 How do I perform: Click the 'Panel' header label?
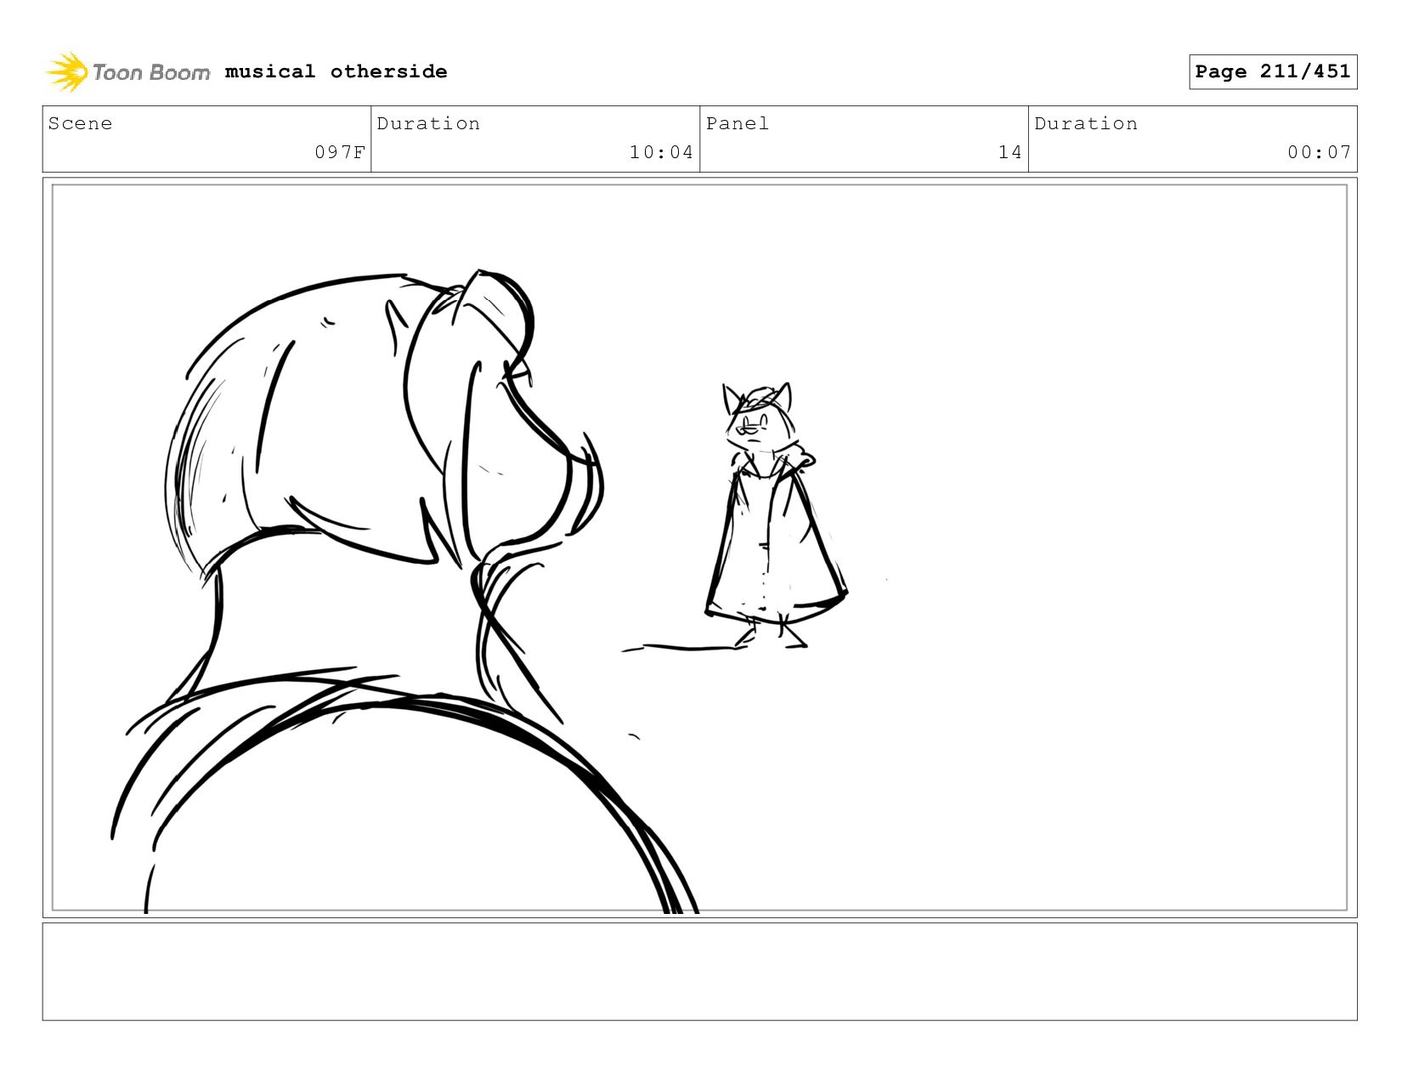[x=738, y=123]
